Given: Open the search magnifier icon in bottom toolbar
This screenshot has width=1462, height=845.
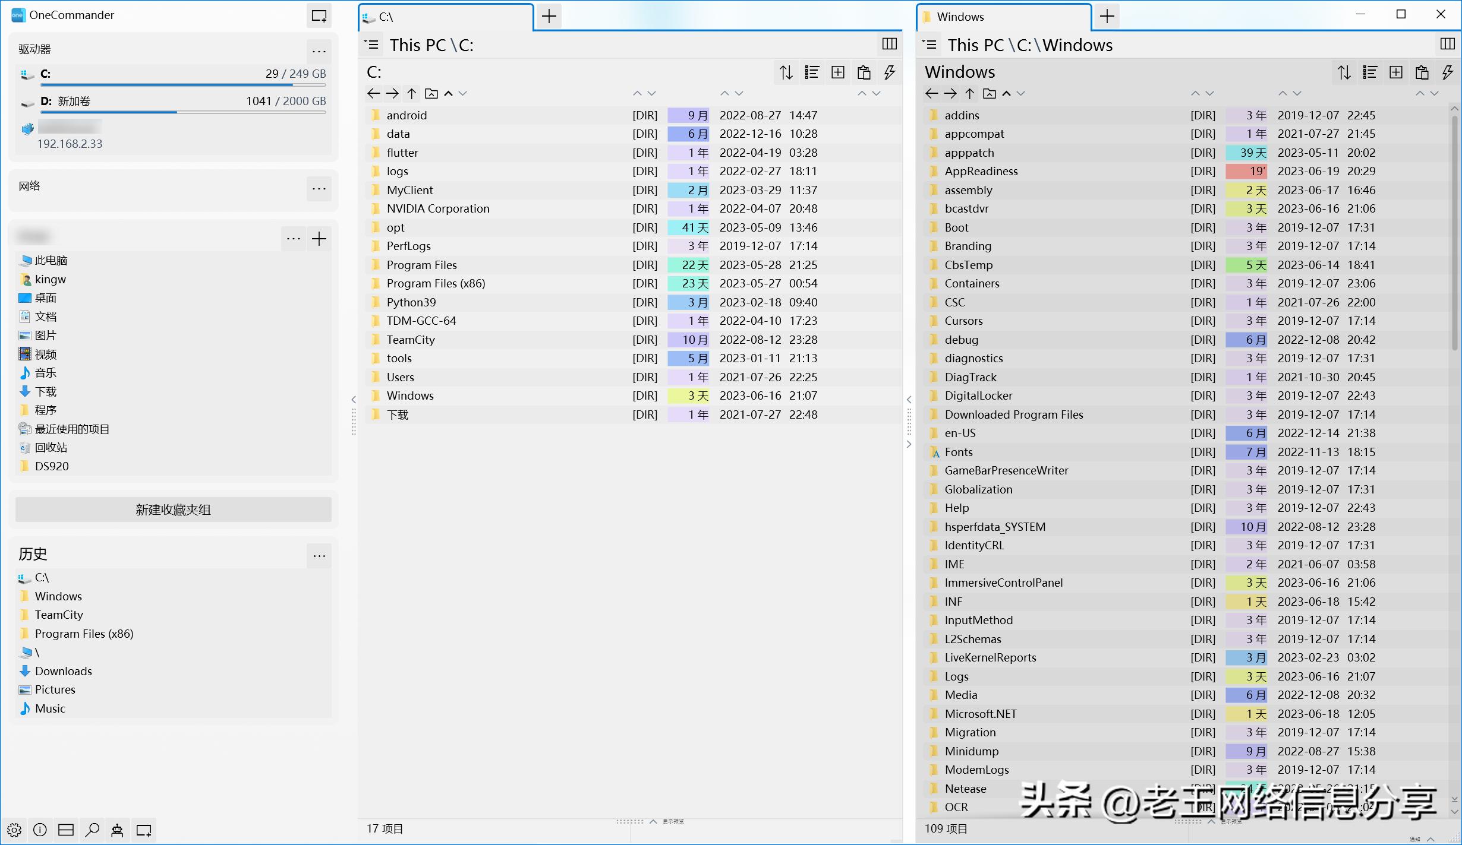Looking at the screenshot, I should click(92, 830).
